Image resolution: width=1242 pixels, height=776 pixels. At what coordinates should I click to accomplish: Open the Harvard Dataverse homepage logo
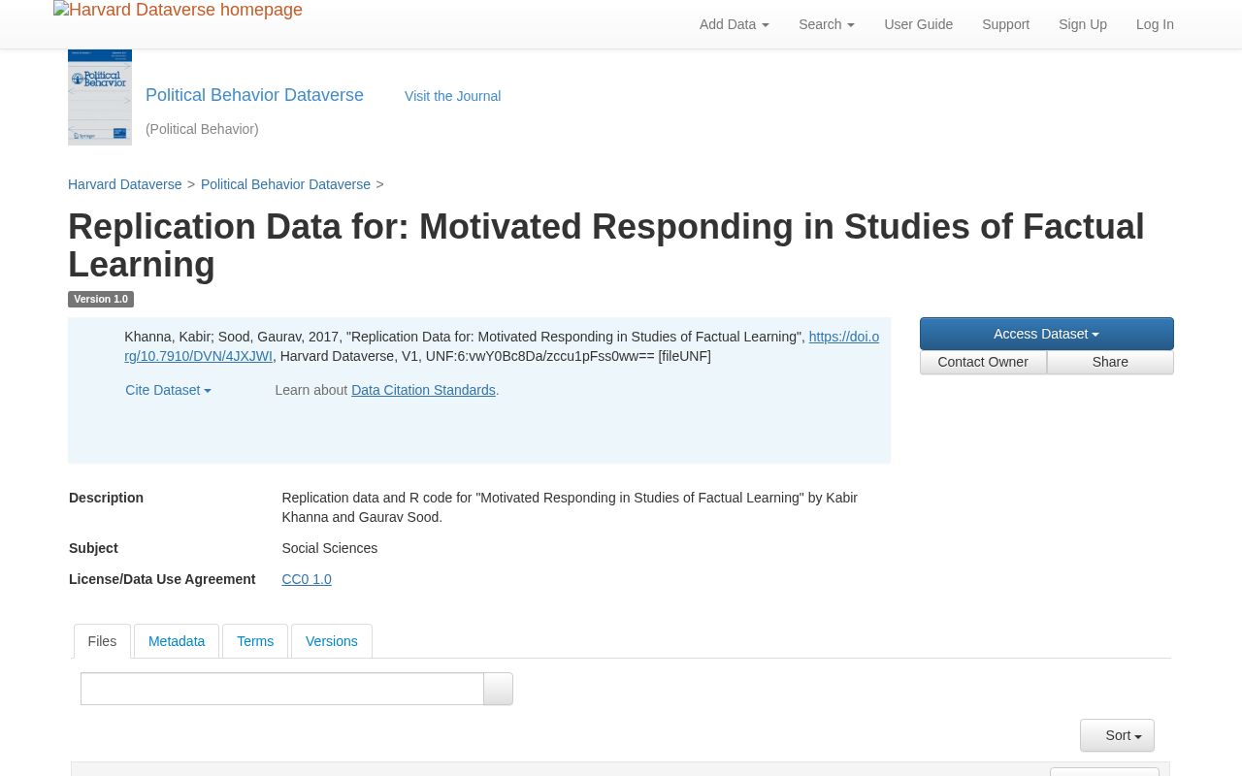tap(178, 11)
